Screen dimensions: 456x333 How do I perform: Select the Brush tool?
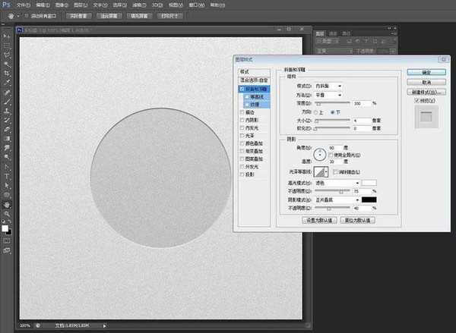pos(7,101)
